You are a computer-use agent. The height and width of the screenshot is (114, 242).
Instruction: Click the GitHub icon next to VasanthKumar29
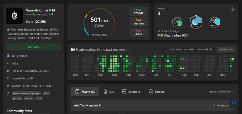[8, 78]
